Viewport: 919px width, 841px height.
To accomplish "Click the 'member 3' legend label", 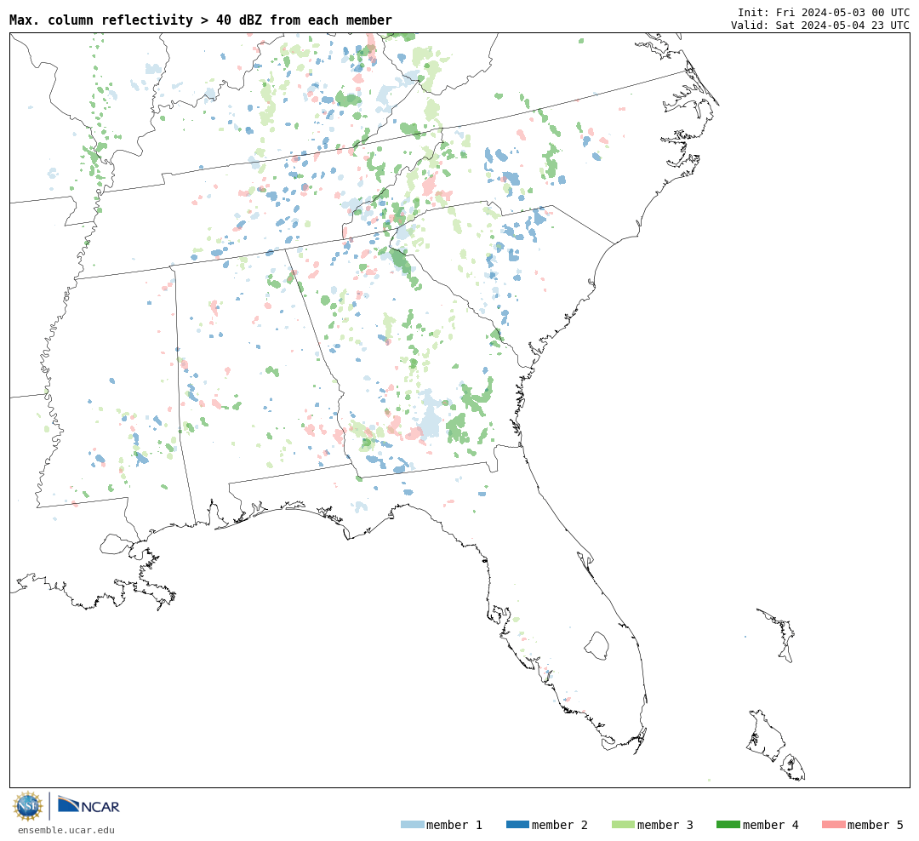I will point(665,825).
